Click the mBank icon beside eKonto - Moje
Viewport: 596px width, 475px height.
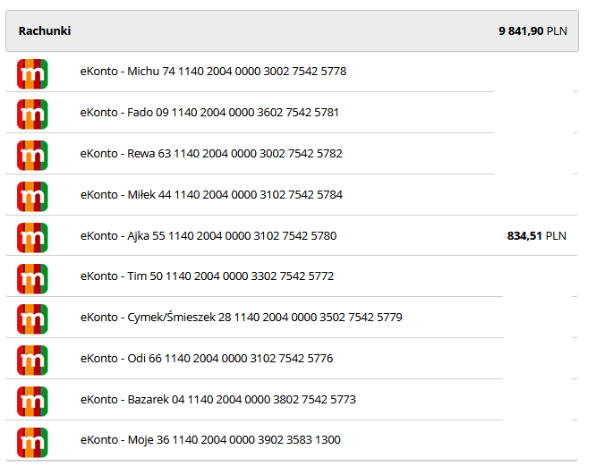coord(32,441)
